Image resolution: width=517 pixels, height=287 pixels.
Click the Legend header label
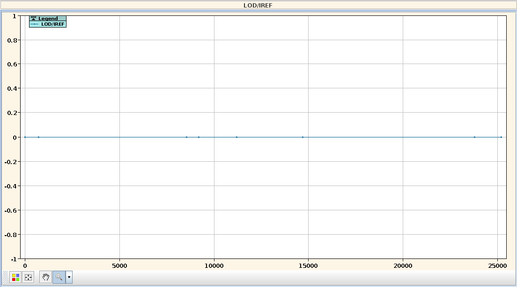click(x=48, y=19)
